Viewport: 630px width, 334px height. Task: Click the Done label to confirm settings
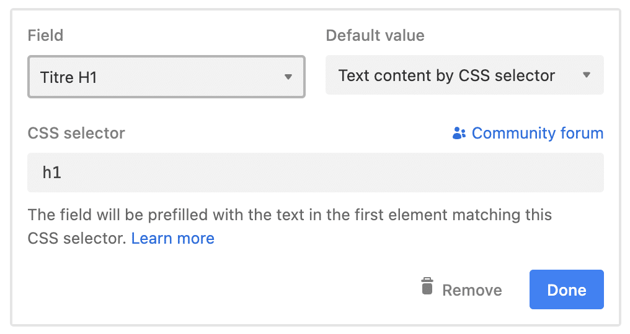pos(567,290)
